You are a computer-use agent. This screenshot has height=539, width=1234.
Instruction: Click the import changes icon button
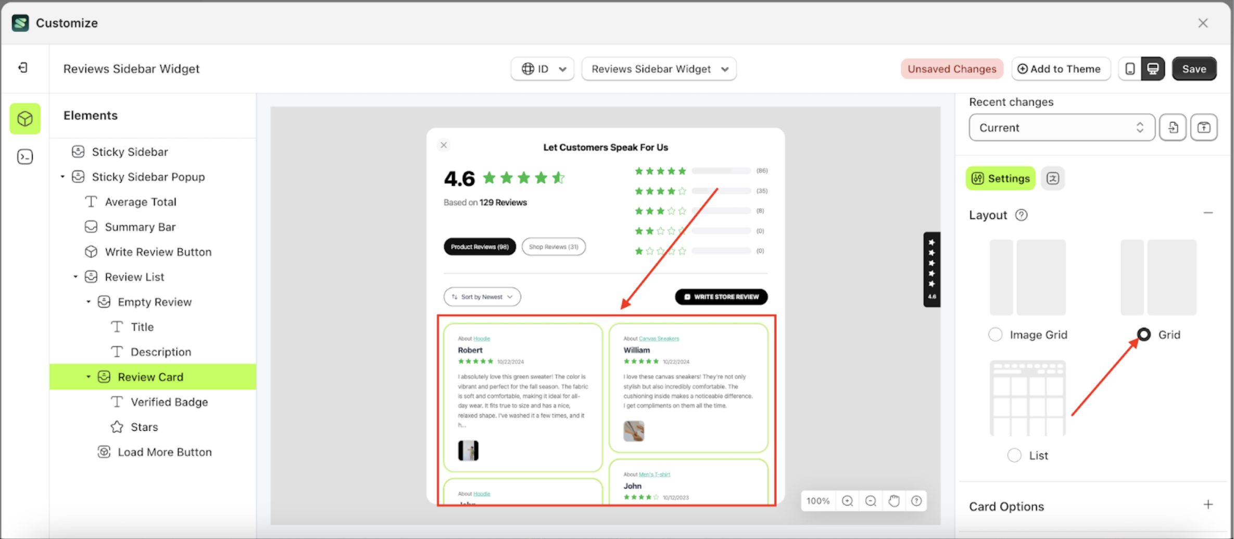coord(1173,127)
